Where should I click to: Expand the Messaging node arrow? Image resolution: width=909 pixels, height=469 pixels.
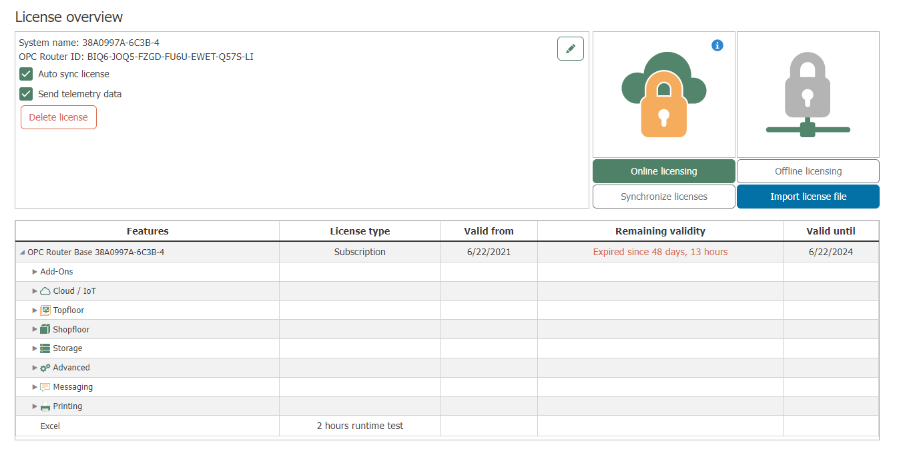35,387
